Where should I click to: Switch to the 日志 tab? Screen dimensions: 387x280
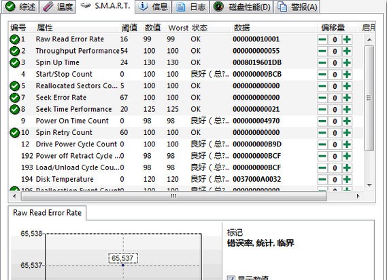point(191,7)
